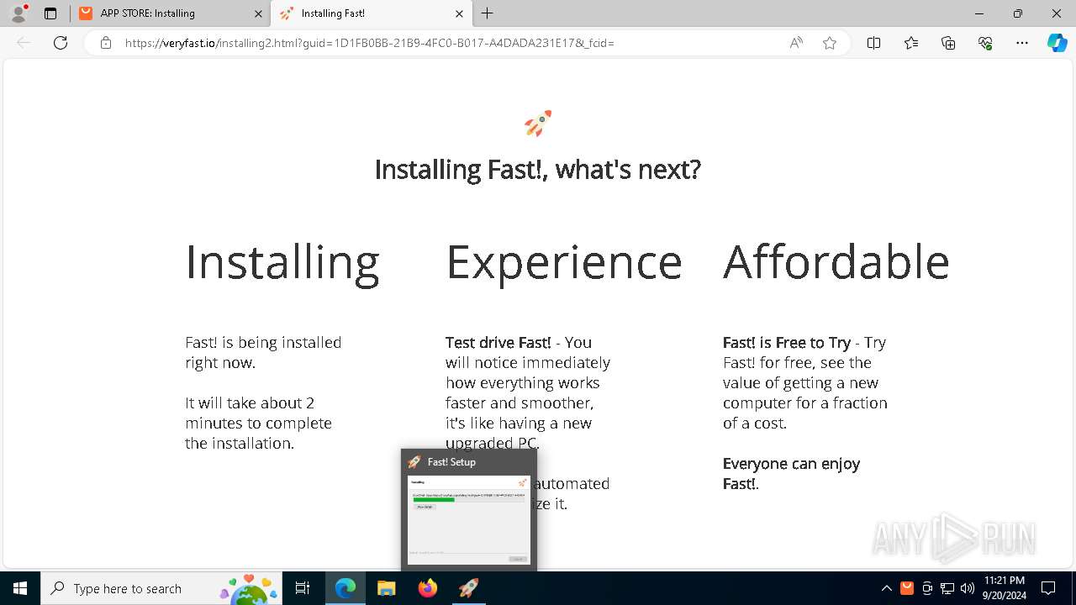Image resolution: width=1076 pixels, height=605 pixels.
Task: Launch Firefox from taskbar
Action: (x=428, y=588)
